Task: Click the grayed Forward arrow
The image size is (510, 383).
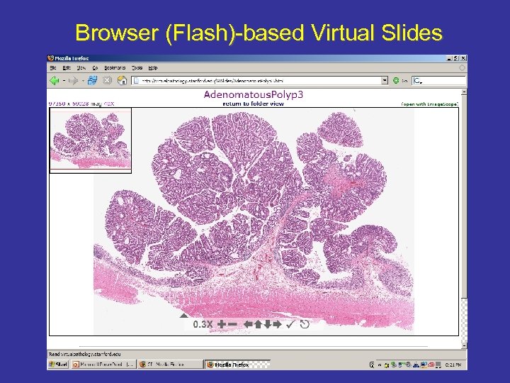Action: pyautogui.click(x=74, y=80)
